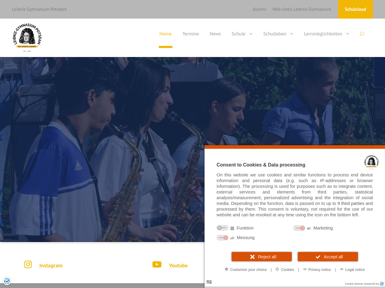Toggle the Funktion consent switch
This screenshot has width=385, height=288.
pos(223,228)
